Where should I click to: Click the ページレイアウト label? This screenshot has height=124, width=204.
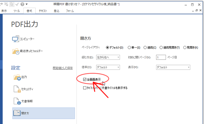(x=91, y=47)
